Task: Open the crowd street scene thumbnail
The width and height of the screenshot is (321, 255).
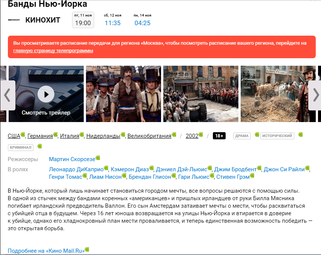Action: 200,94
